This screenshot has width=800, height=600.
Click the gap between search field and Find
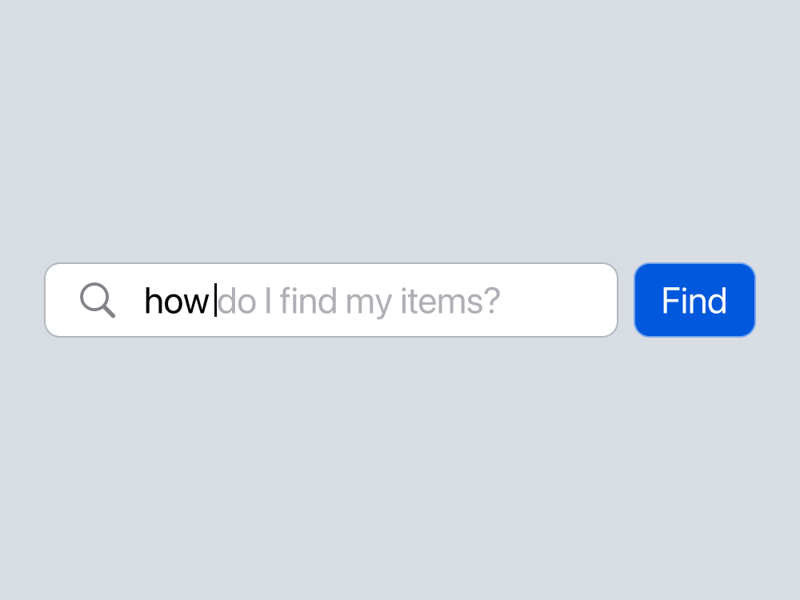coord(626,300)
